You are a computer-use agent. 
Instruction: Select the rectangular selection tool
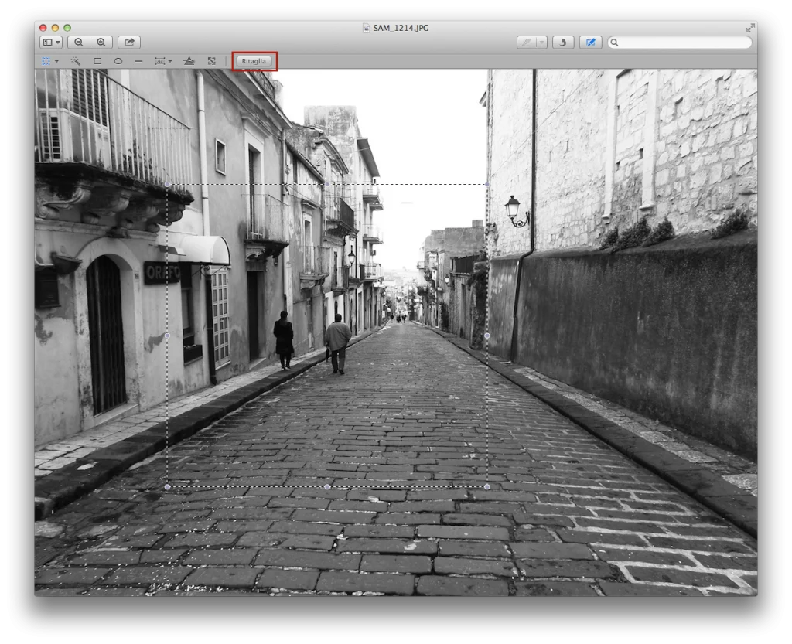46,61
